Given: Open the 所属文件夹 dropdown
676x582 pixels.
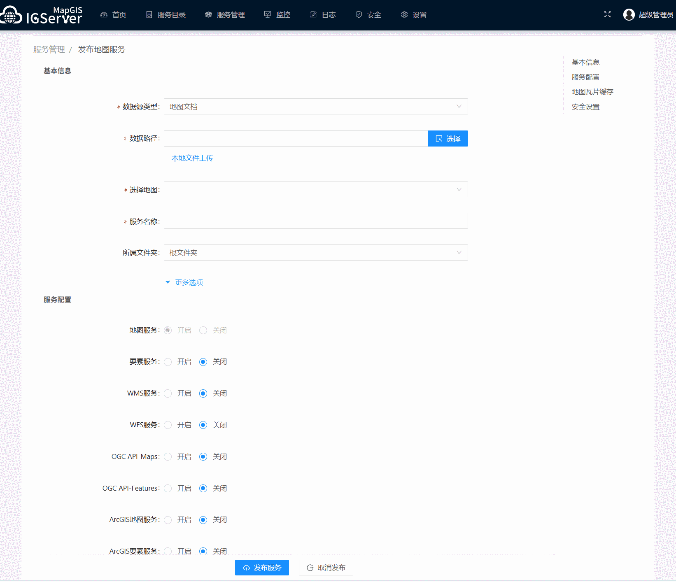Looking at the screenshot, I should (316, 253).
